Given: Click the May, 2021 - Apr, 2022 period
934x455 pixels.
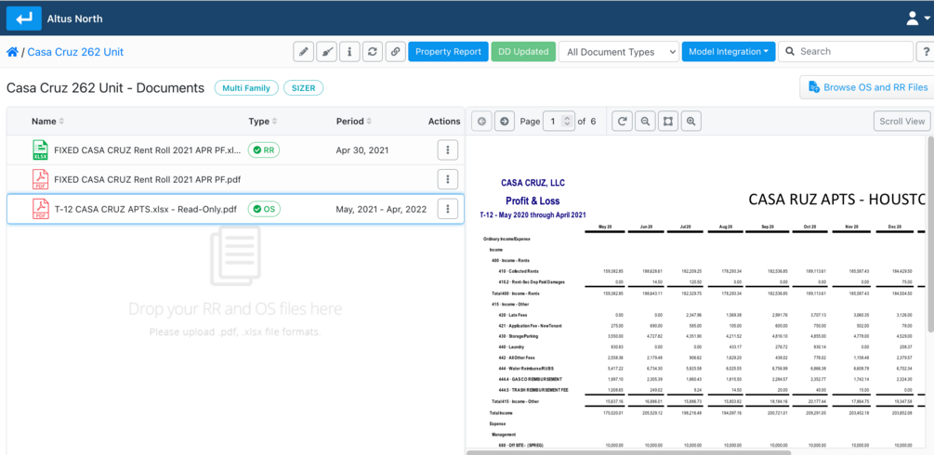Looking at the screenshot, I should click(381, 209).
